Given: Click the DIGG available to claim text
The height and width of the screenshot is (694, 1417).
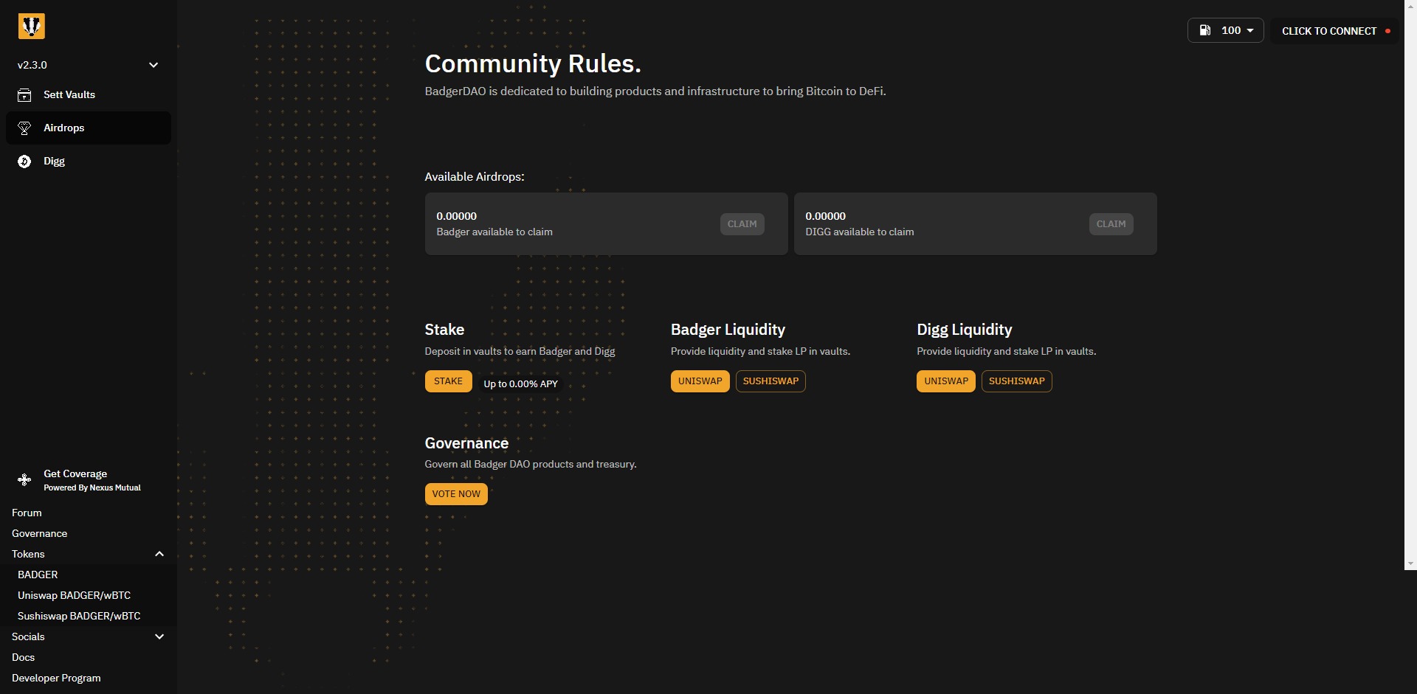Looking at the screenshot, I should click(x=859, y=232).
